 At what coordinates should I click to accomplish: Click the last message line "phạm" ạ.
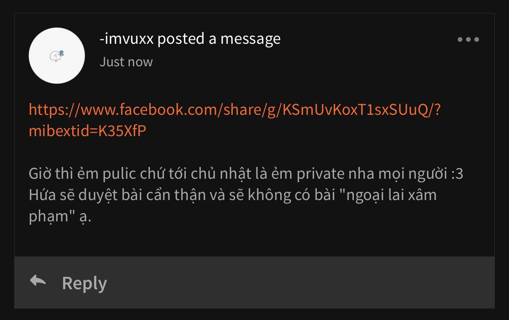tap(60, 217)
